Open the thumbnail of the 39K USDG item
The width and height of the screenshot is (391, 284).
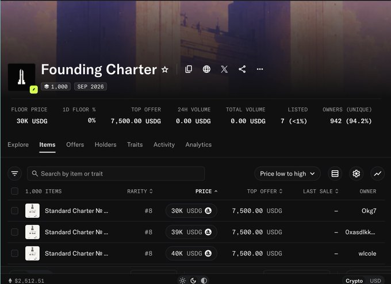32,232
